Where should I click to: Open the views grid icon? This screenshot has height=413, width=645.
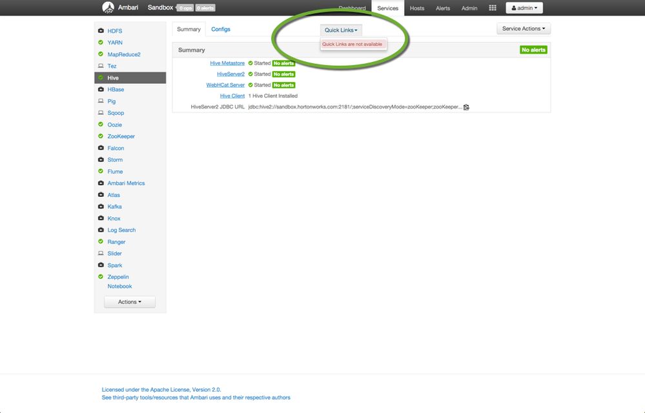point(493,8)
